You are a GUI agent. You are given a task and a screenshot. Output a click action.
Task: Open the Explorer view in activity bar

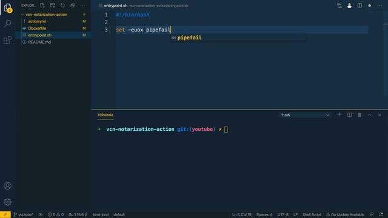pos(8,8)
